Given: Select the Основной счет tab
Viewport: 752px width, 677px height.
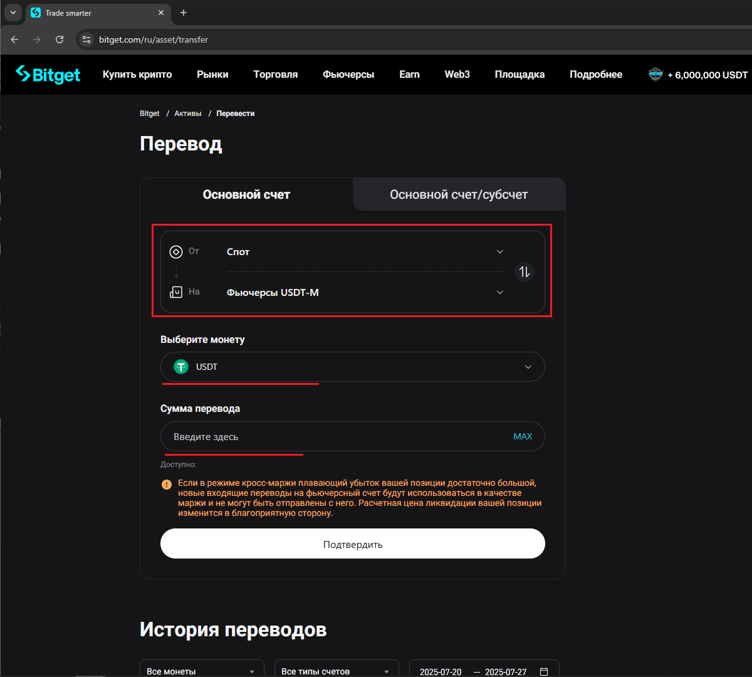Looking at the screenshot, I should pyautogui.click(x=246, y=194).
